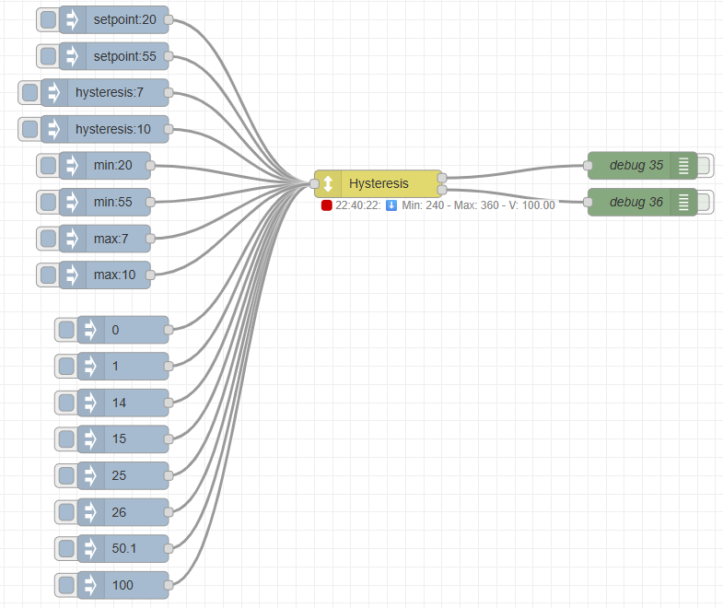Click the Hysteresis up-down arrow icon
Screen dimensions: 723x608
pos(328,183)
